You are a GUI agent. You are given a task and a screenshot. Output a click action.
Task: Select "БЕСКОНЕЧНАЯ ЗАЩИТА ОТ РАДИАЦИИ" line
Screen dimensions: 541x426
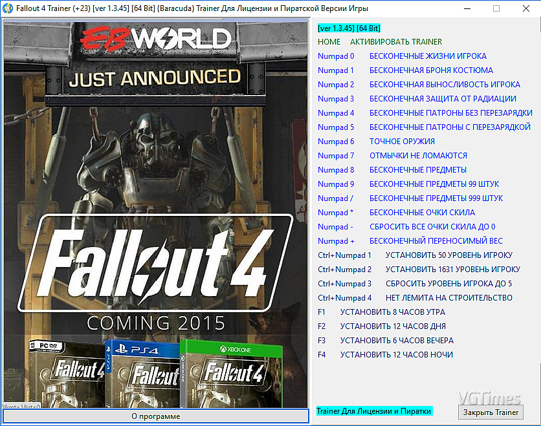click(x=417, y=99)
